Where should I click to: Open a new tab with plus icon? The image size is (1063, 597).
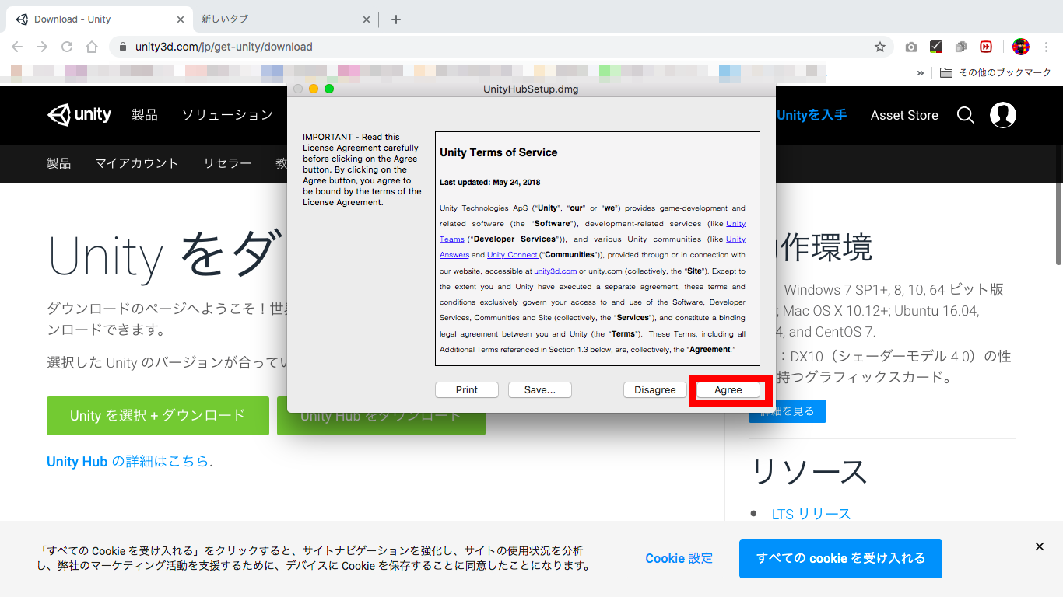click(x=396, y=19)
